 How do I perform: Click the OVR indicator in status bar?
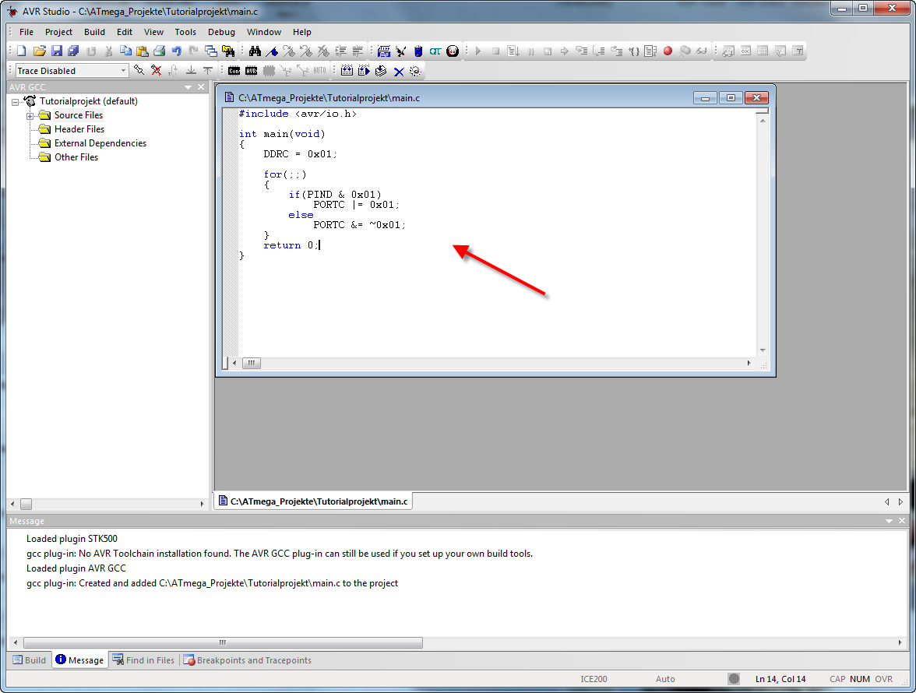884,679
